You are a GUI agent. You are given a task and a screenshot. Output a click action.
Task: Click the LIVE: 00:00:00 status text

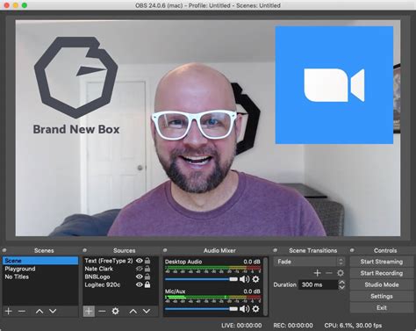(241, 326)
